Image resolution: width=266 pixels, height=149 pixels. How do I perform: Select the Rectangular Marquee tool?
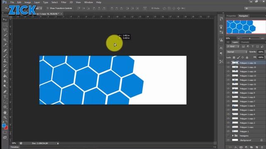click(5, 25)
